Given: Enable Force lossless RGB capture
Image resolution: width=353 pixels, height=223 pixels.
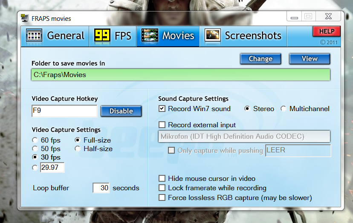Looking at the screenshot, I should (x=162, y=197).
